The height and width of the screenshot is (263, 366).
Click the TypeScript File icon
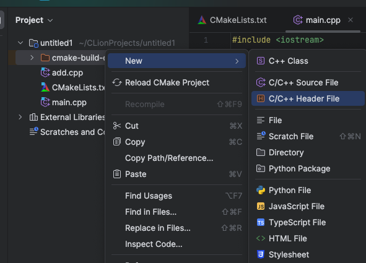coord(261,222)
